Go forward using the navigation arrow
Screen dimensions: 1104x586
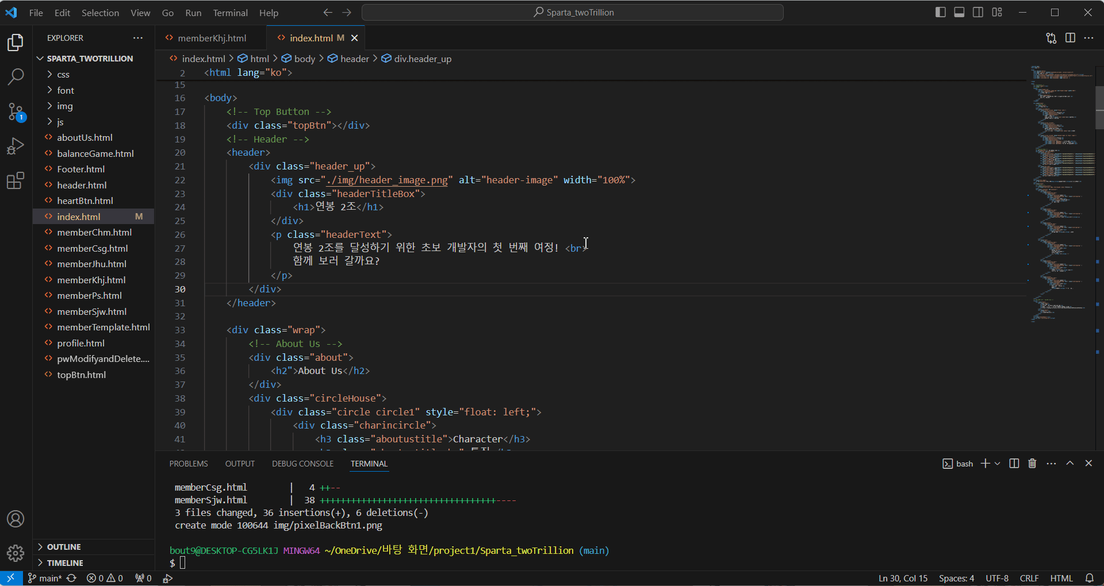347,13
